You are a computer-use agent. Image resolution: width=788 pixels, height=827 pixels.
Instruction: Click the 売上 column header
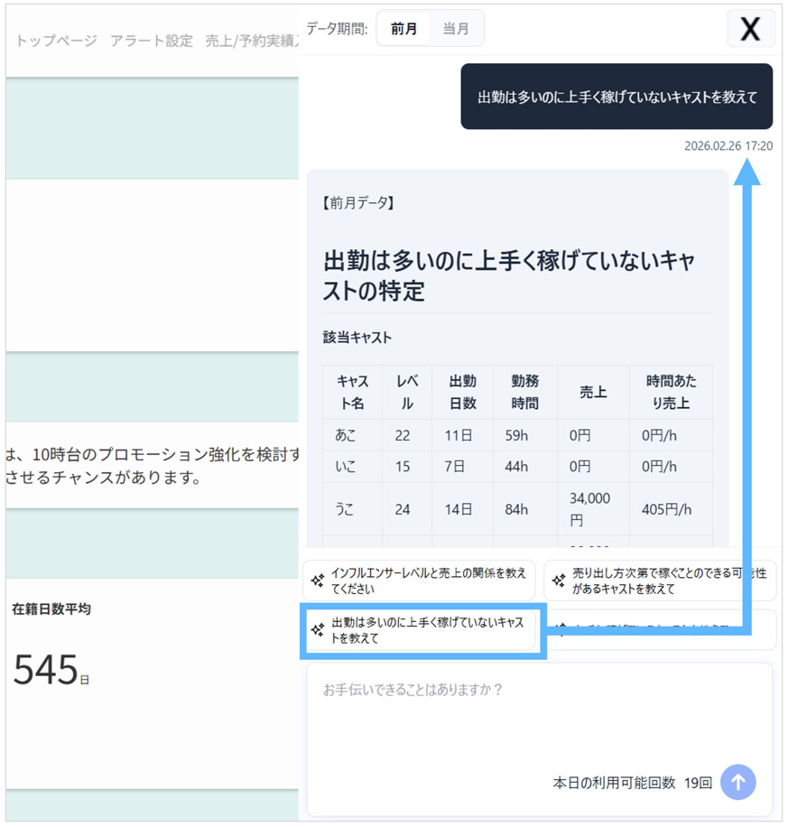point(592,392)
